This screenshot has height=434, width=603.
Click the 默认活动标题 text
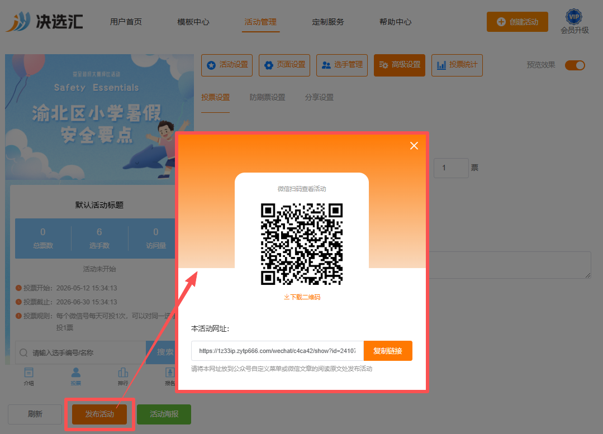click(x=99, y=205)
